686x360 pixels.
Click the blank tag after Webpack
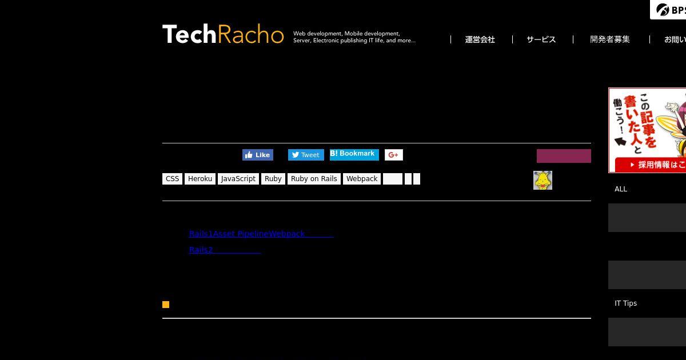click(x=393, y=179)
